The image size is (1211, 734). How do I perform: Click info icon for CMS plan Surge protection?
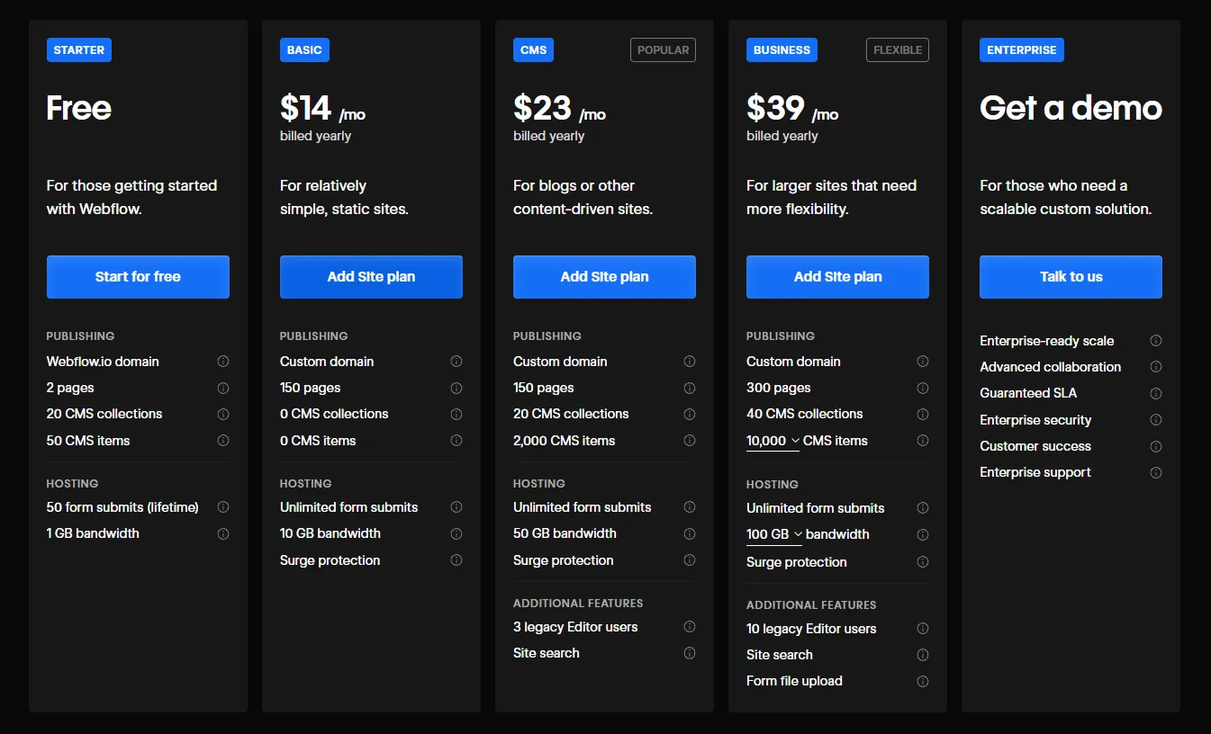point(690,560)
